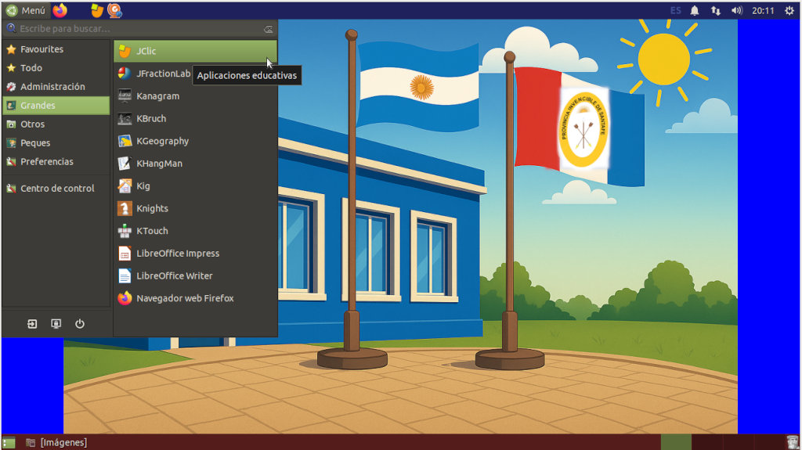
Task: Click the lock screen icon in menu
Action: pyautogui.click(x=56, y=324)
